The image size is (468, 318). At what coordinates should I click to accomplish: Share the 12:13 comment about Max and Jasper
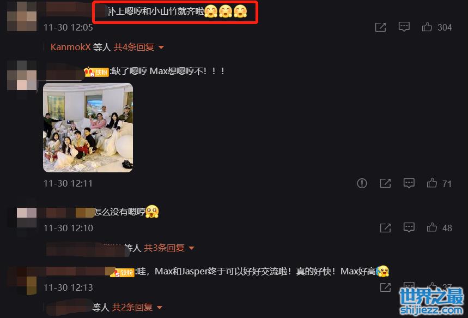[x=385, y=287]
